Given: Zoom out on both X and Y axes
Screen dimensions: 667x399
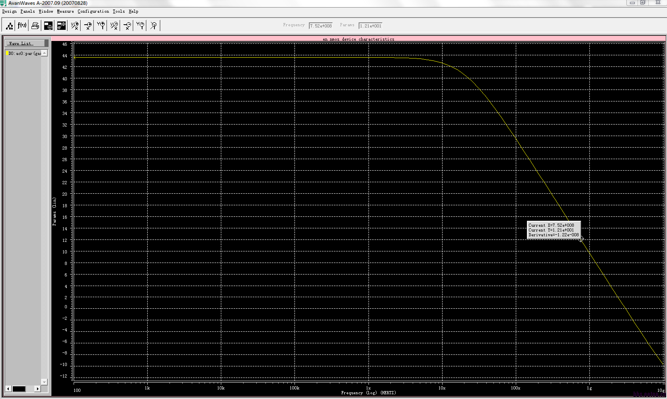Looking at the screenshot, I should (x=114, y=26).
